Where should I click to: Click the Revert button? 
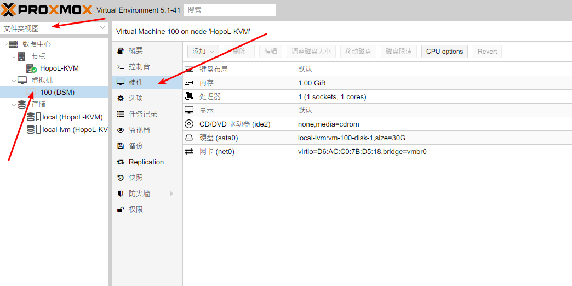tap(487, 52)
